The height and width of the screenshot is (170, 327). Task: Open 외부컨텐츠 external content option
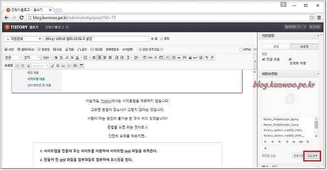coord(112,49)
